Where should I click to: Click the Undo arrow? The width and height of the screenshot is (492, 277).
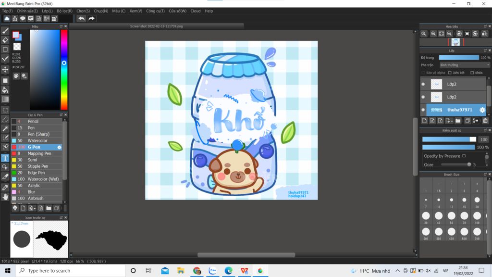81,19
